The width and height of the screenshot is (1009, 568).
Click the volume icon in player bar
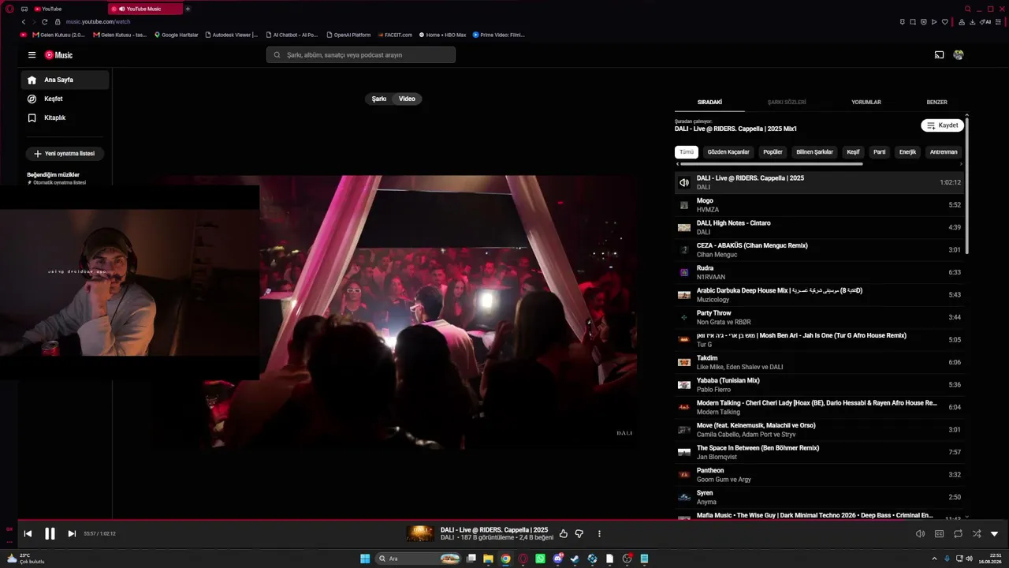pyautogui.click(x=920, y=534)
